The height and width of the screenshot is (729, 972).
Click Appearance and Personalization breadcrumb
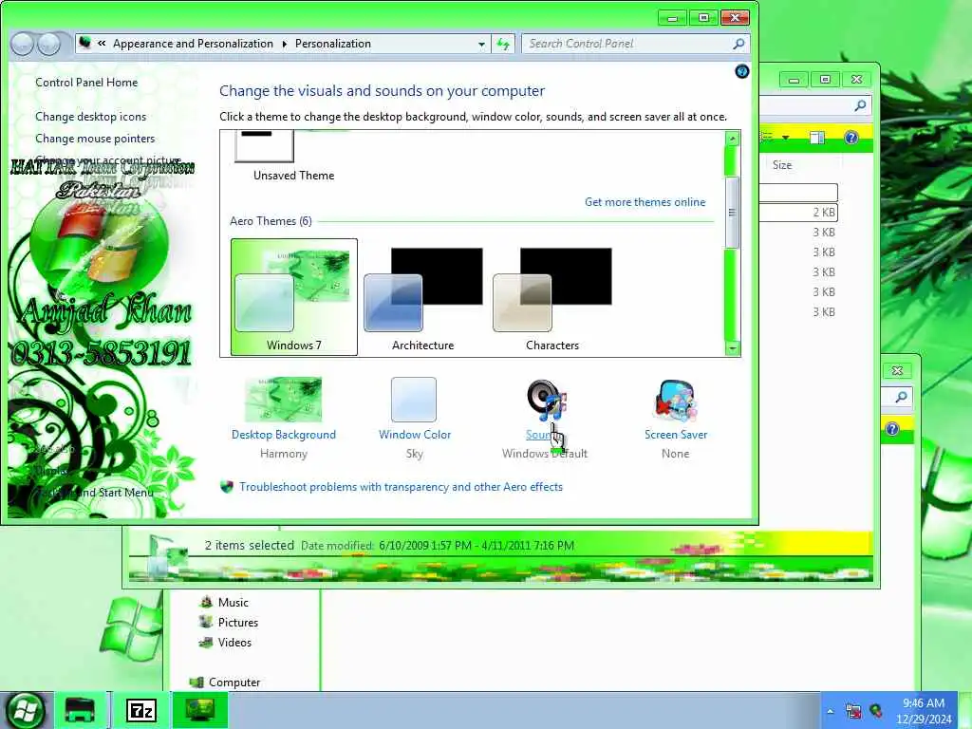pyautogui.click(x=193, y=44)
